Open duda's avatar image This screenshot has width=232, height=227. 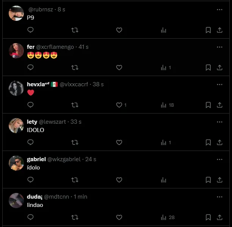coord(16,201)
